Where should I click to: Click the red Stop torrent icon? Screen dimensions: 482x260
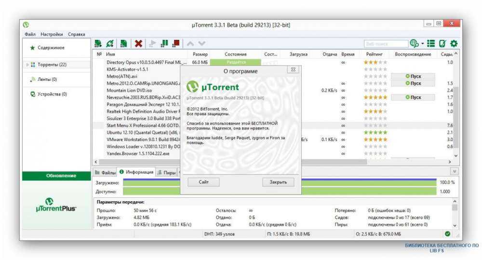pyautogui.click(x=176, y=44)
